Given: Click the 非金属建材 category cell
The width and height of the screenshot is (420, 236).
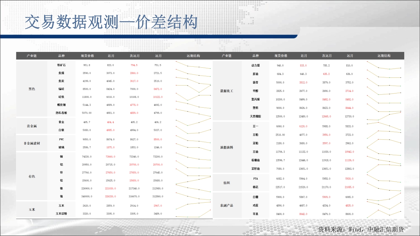Looking at the screenshot, I should 32,143.
